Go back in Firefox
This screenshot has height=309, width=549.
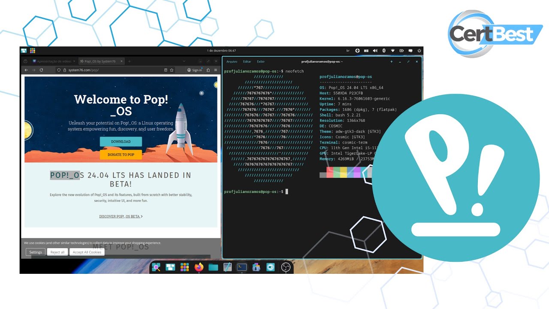click(x=26, y=70)
